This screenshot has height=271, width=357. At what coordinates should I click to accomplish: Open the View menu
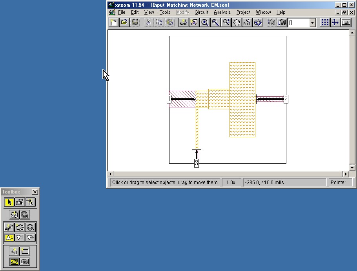coord(149,12)
